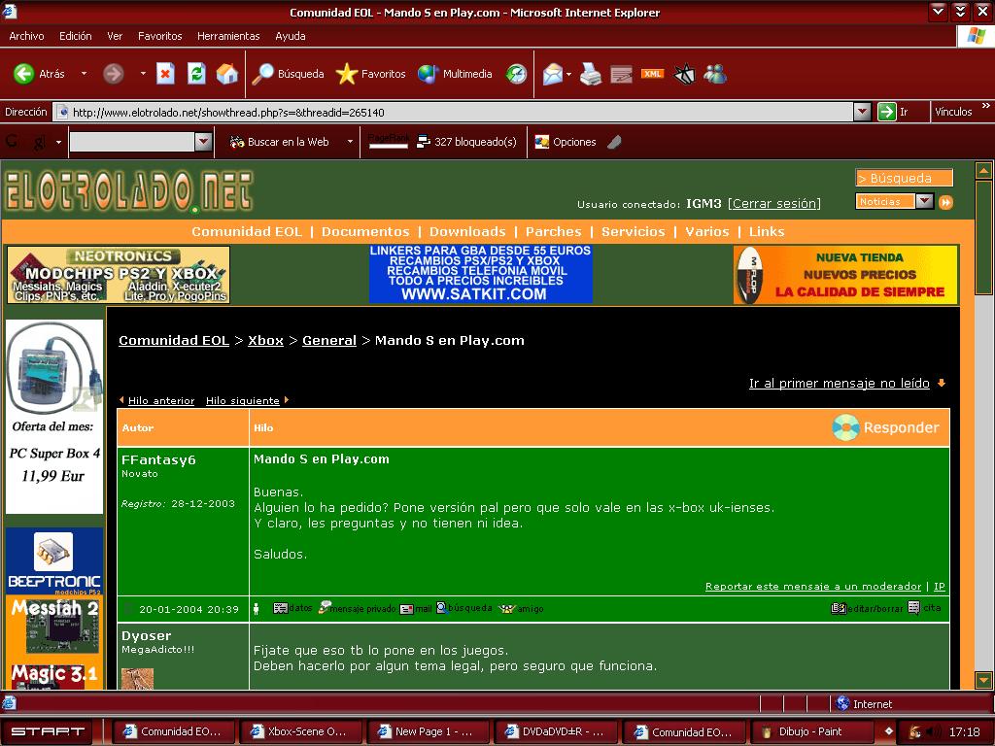Open the Favoritos star panel

coord(370,74)
